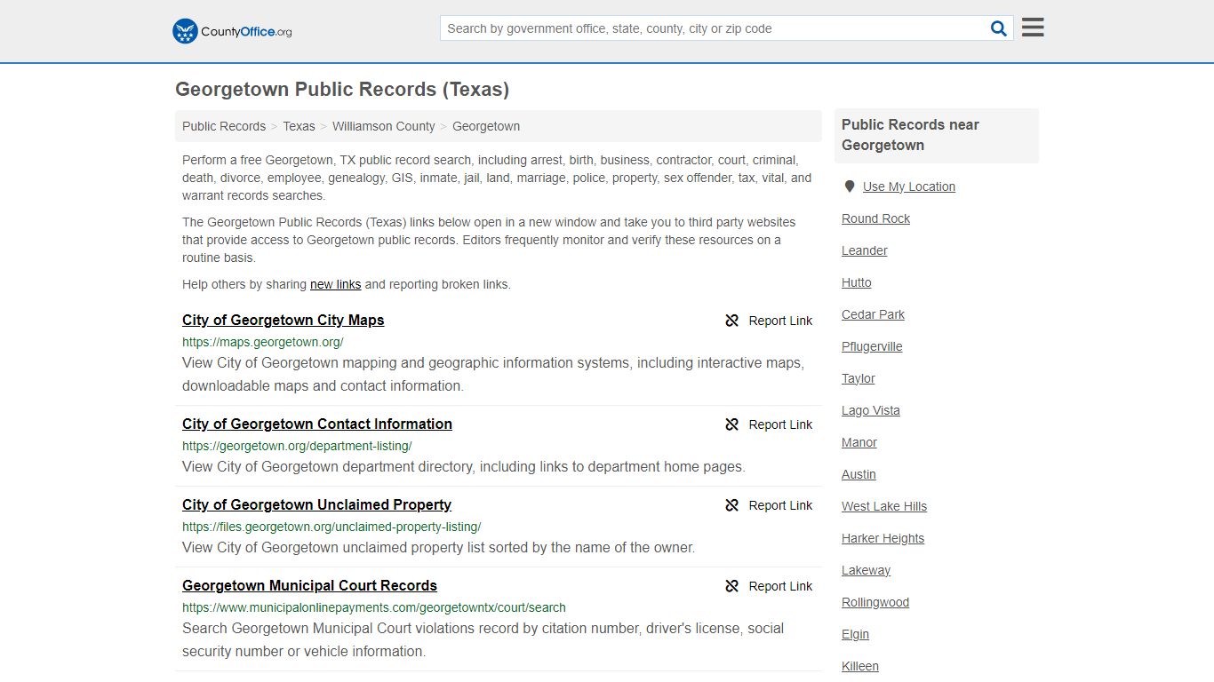Open City of Georgetown Unclaimed Property

[x=316, y=504]
